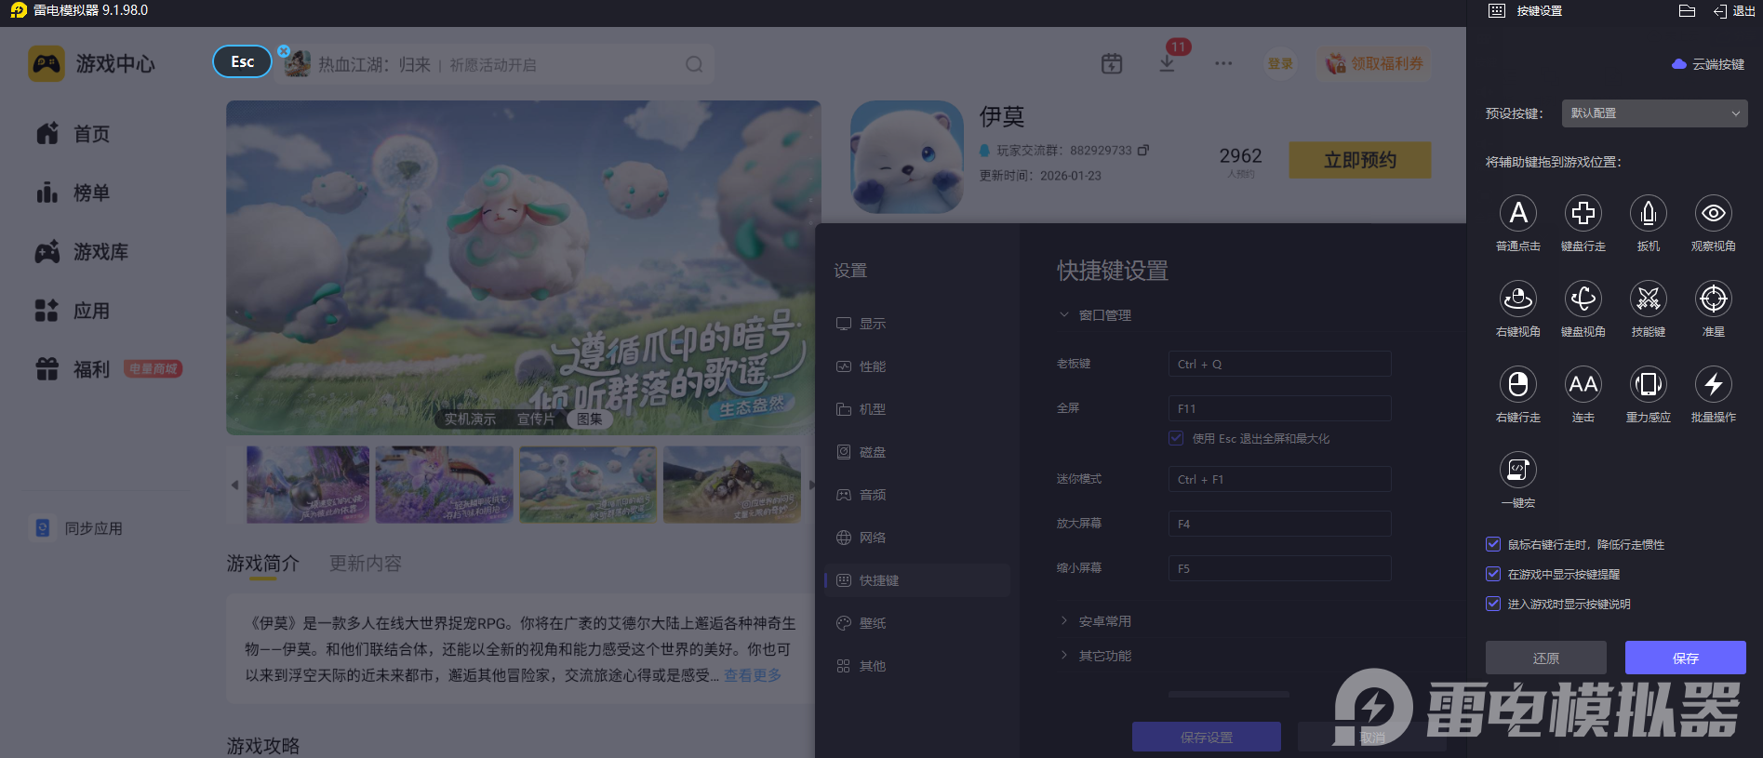
Task: Select the 右键视角 mouse view icon
Action: pos(1518,299)
